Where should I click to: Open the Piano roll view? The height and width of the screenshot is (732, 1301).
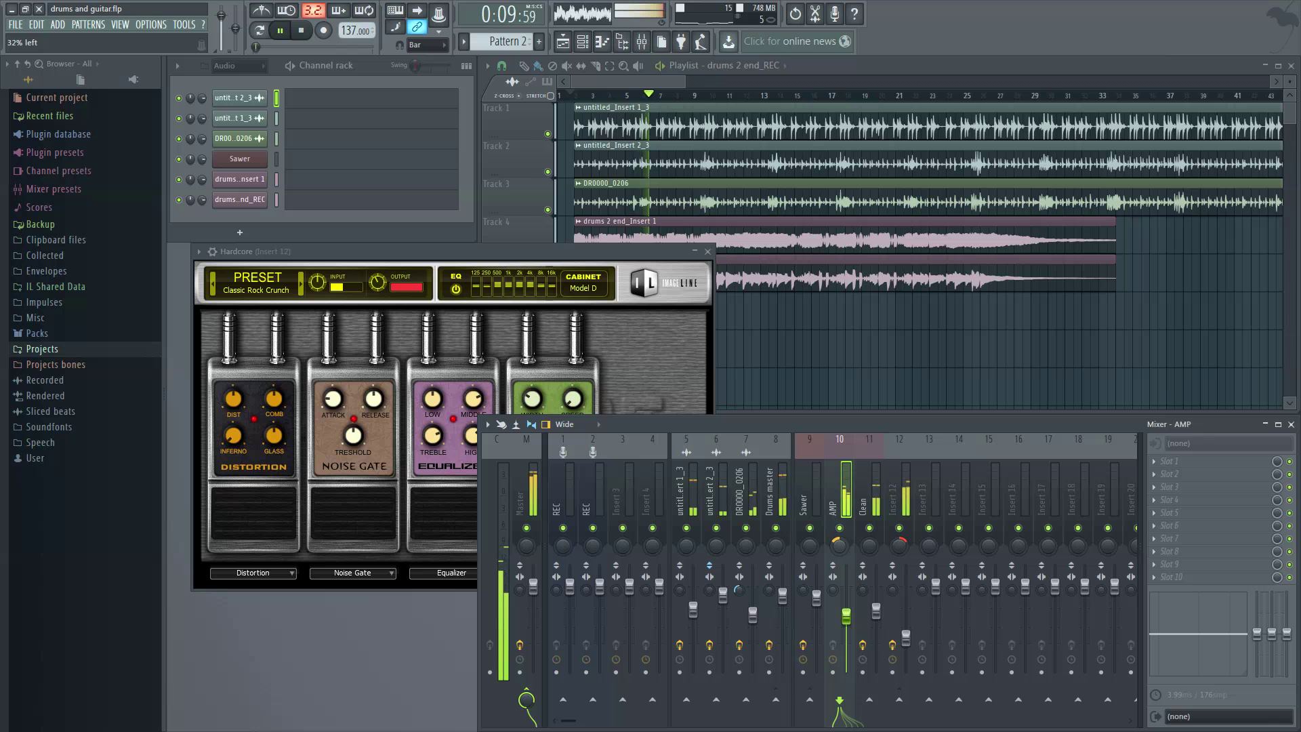click(602, 42)
